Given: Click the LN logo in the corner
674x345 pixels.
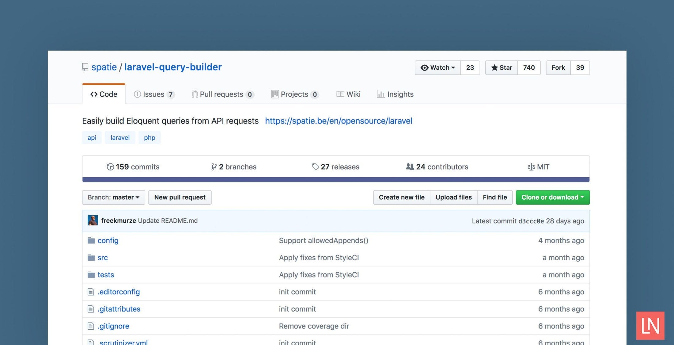Looking at the screenshot, I should [x=650, y=326].
